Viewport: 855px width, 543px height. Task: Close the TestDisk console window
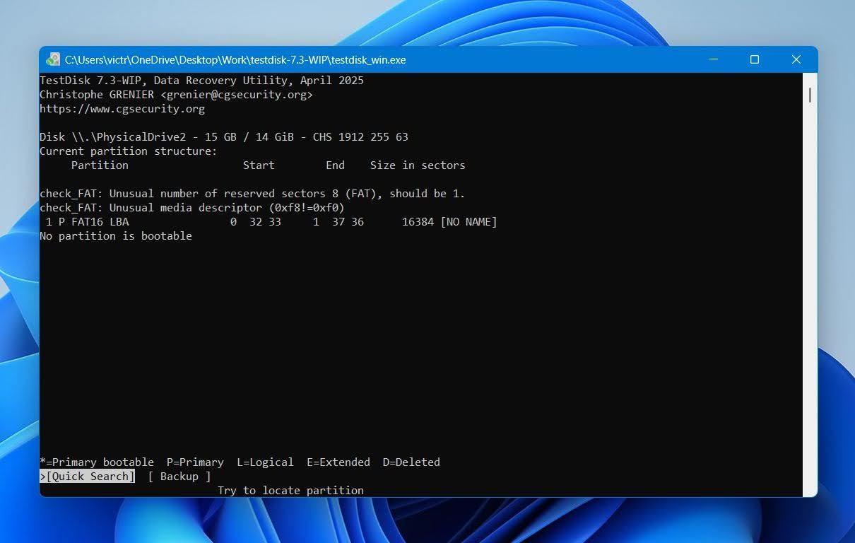796,59
